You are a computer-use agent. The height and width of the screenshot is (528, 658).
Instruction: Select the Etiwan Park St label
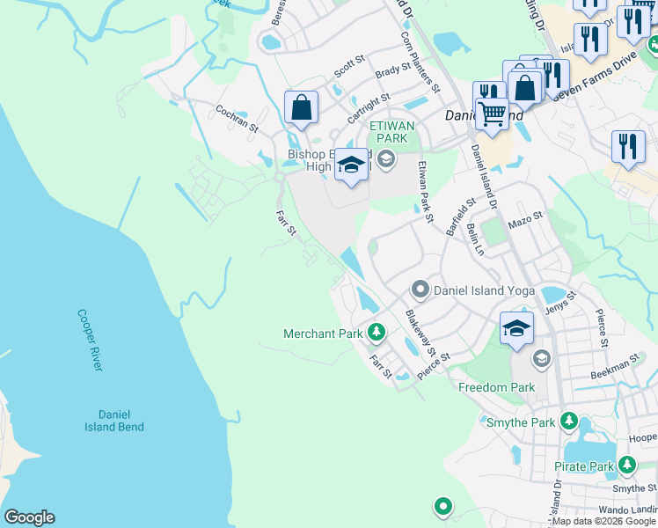point(426,192)
